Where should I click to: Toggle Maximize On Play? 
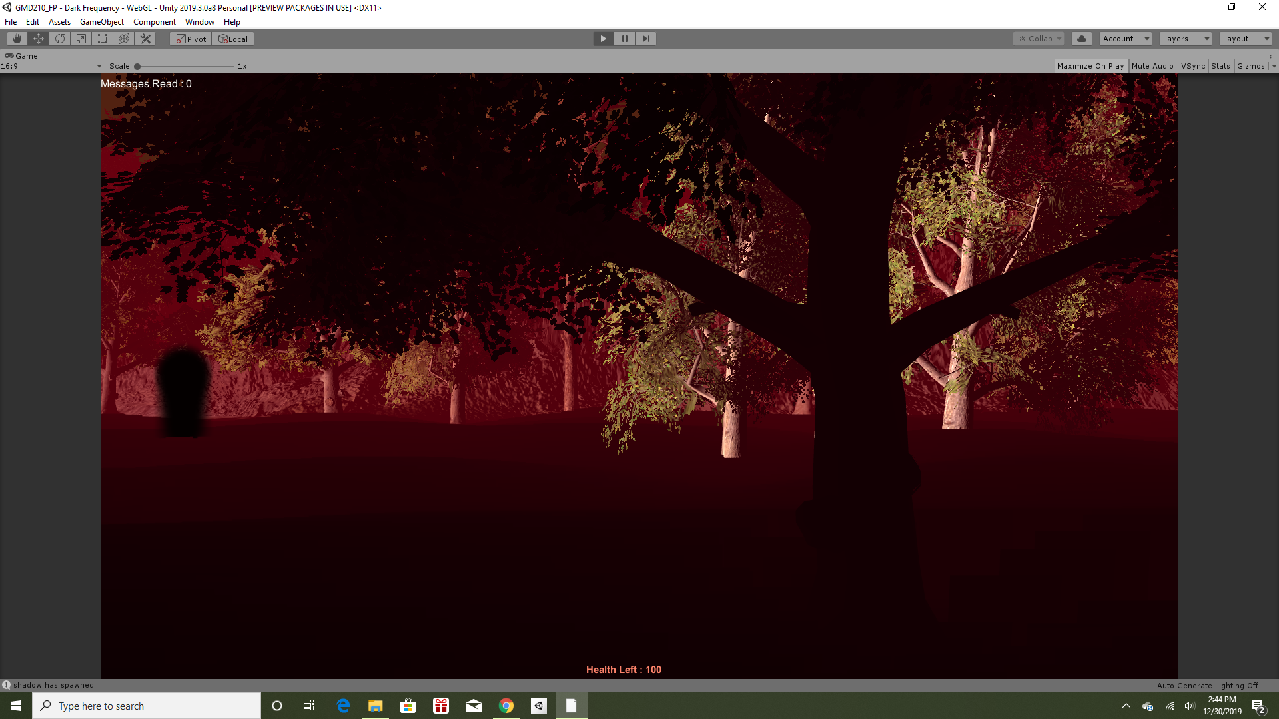click(1090, 66)
